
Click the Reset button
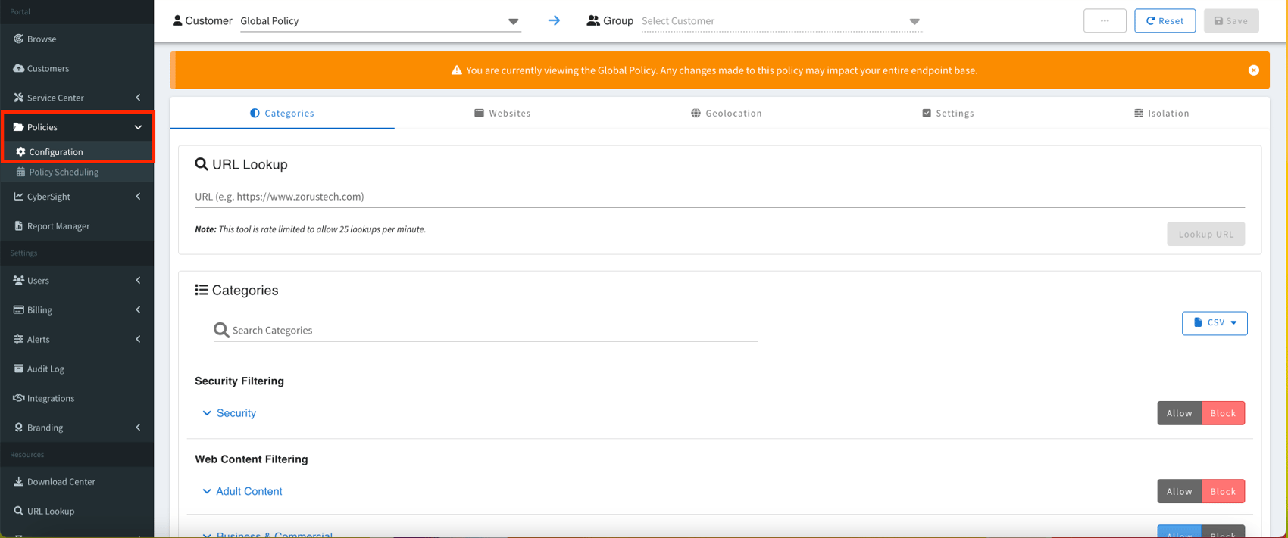coord(1165,21)
